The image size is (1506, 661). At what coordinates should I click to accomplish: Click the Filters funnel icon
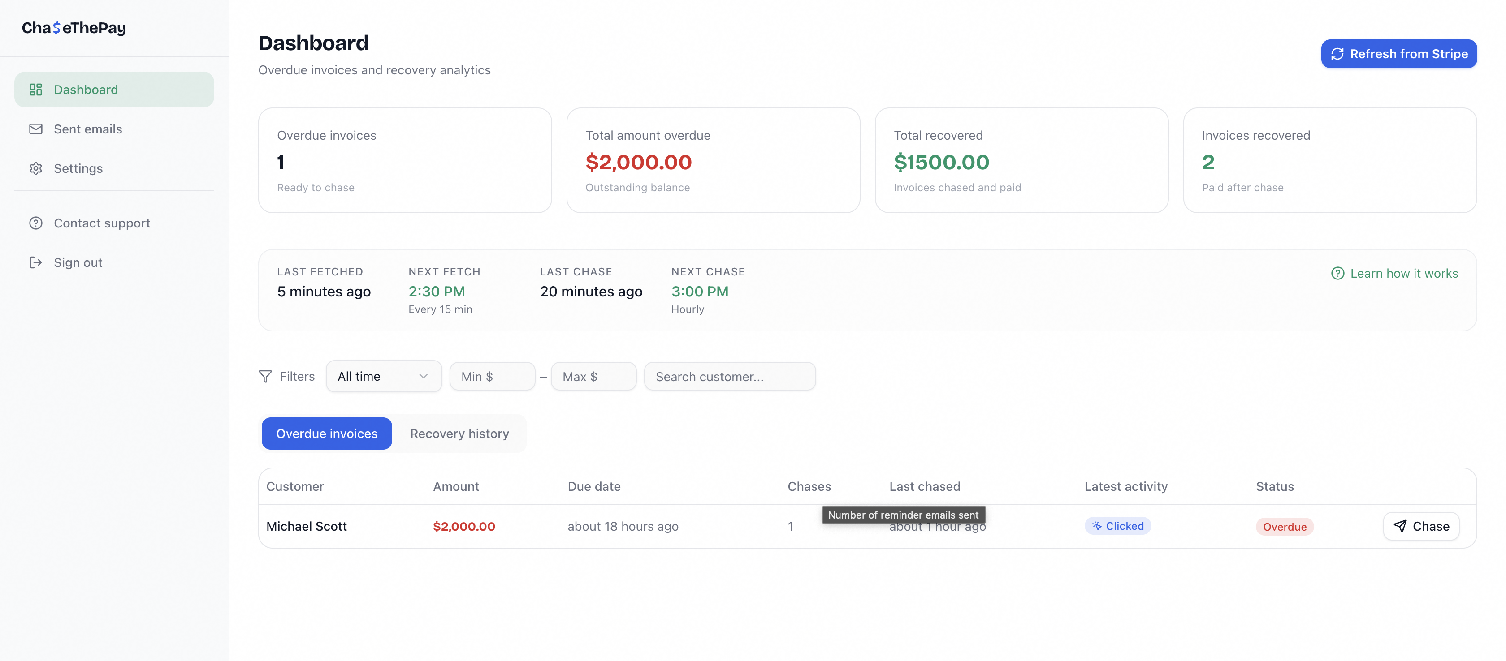[265, 376]
